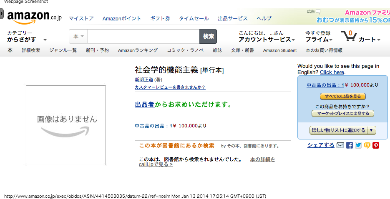Expand the side panel arrow handle

point(2,14)
